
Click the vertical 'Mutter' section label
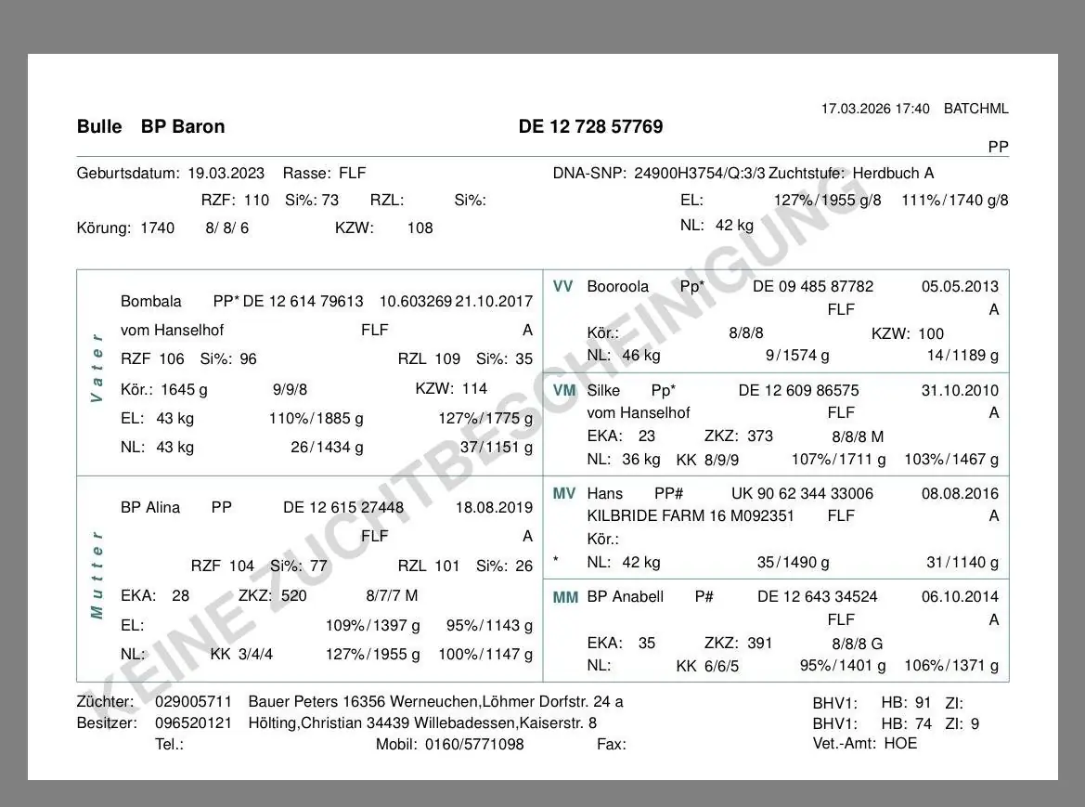coord(97,573)
